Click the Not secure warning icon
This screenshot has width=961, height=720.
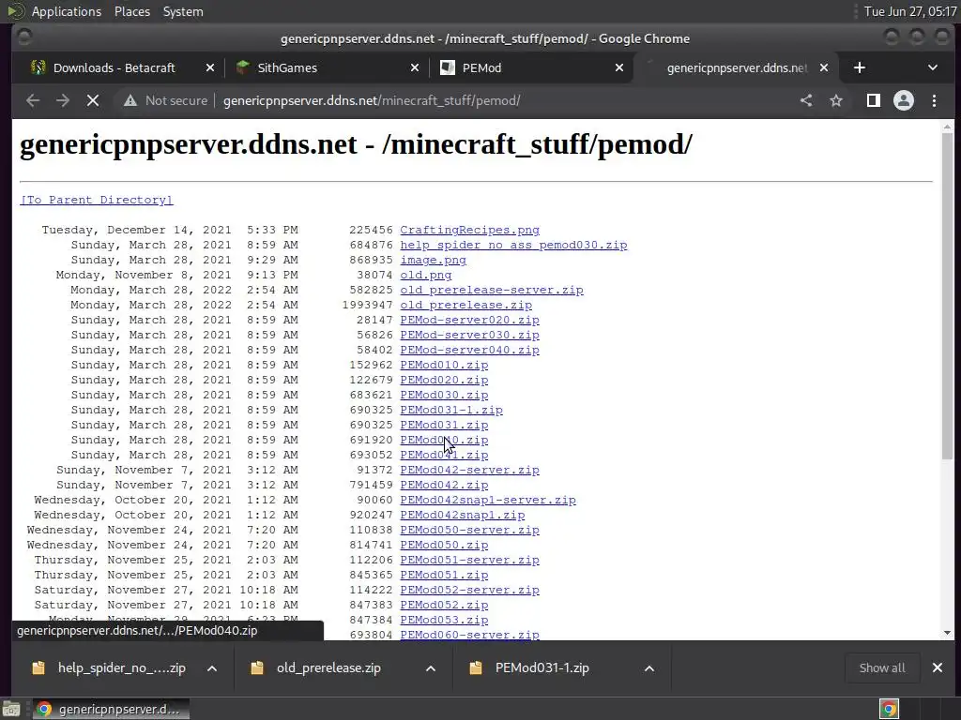point(130,100)
